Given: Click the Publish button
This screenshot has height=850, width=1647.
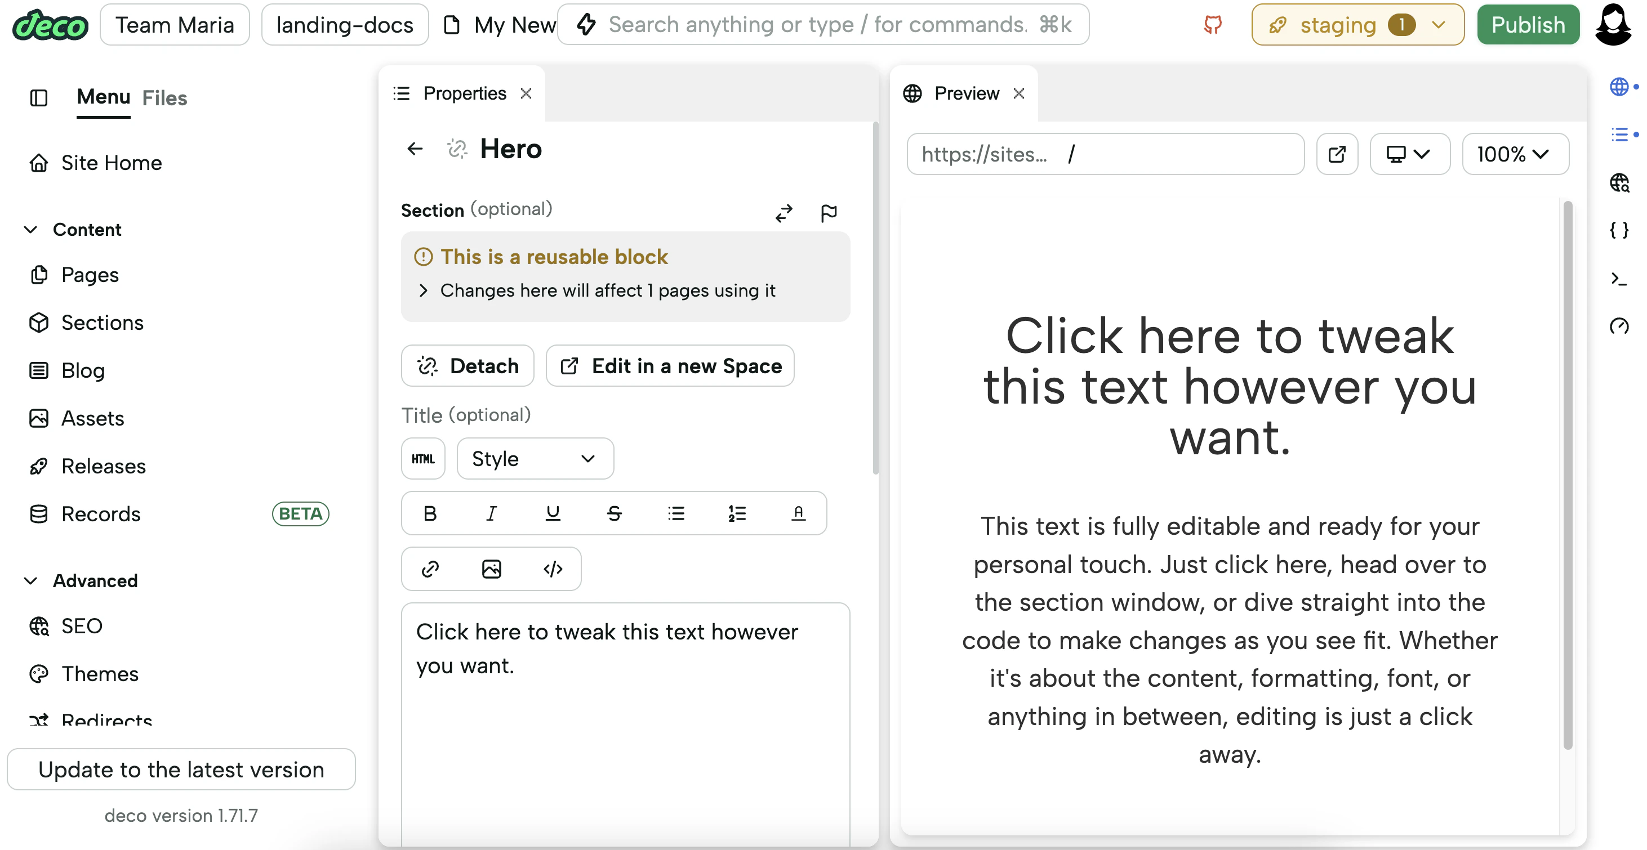Looking at the screenshot, I should [x=1528, y=25].
